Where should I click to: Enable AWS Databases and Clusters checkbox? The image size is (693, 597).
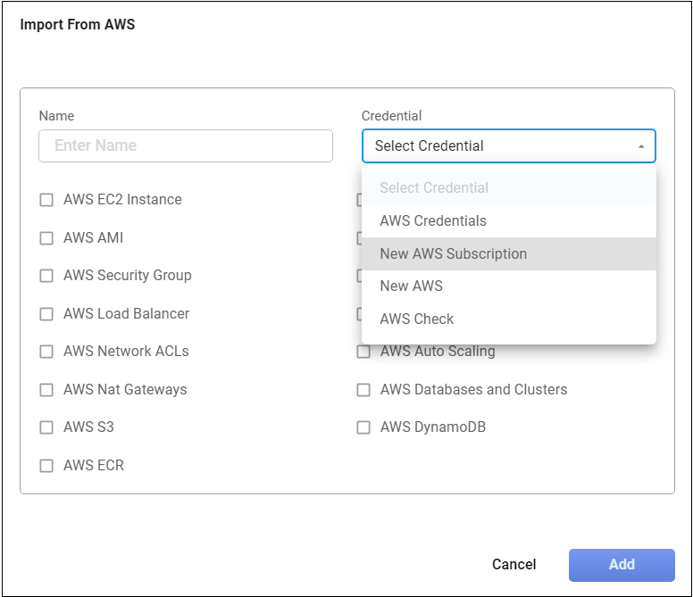click(x=363, y=390)
